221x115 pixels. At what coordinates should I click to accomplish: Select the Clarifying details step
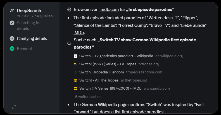tap(32, 39)
